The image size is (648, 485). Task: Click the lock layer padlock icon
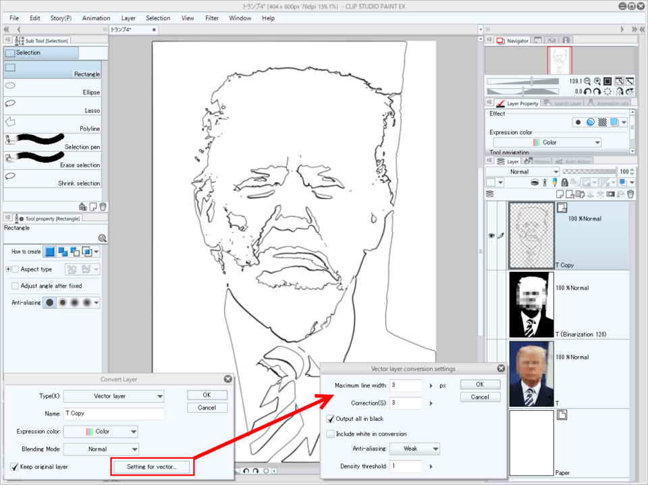coord(564,182)
